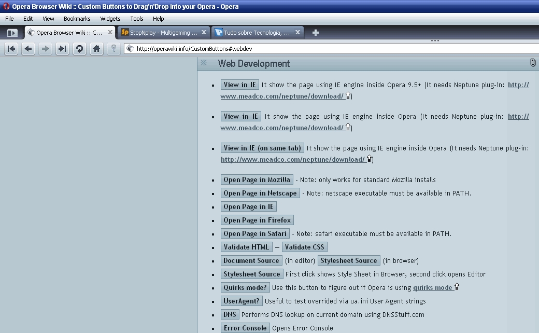Open the Widgets menu
Screen dimensions: 539x333
(110, 19)
